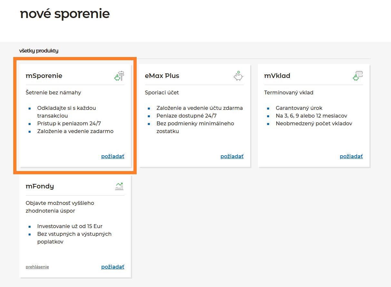Select the mVklad card title
This screenshot has height=287, width=391.
pos(277,76)
